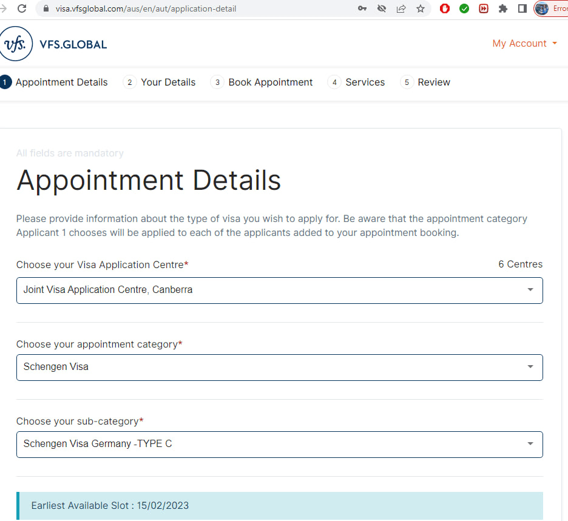Click the green checkmark extension icon
568x521 pixels.
[464, 8]
